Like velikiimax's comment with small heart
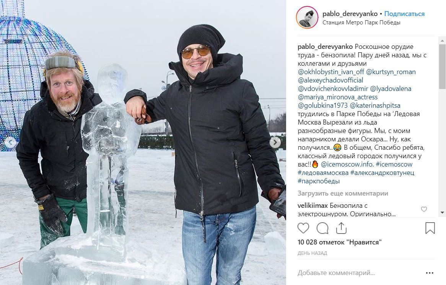446x285 pixels. click(x=424, y=209)
